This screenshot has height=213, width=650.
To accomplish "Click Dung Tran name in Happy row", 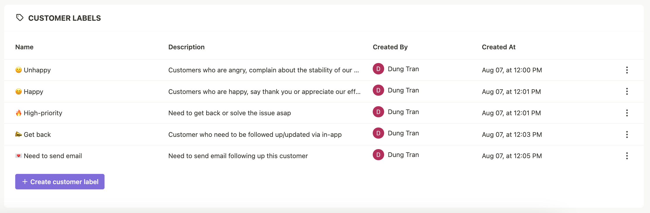I will pyautogui.click(x=403, y=90).
